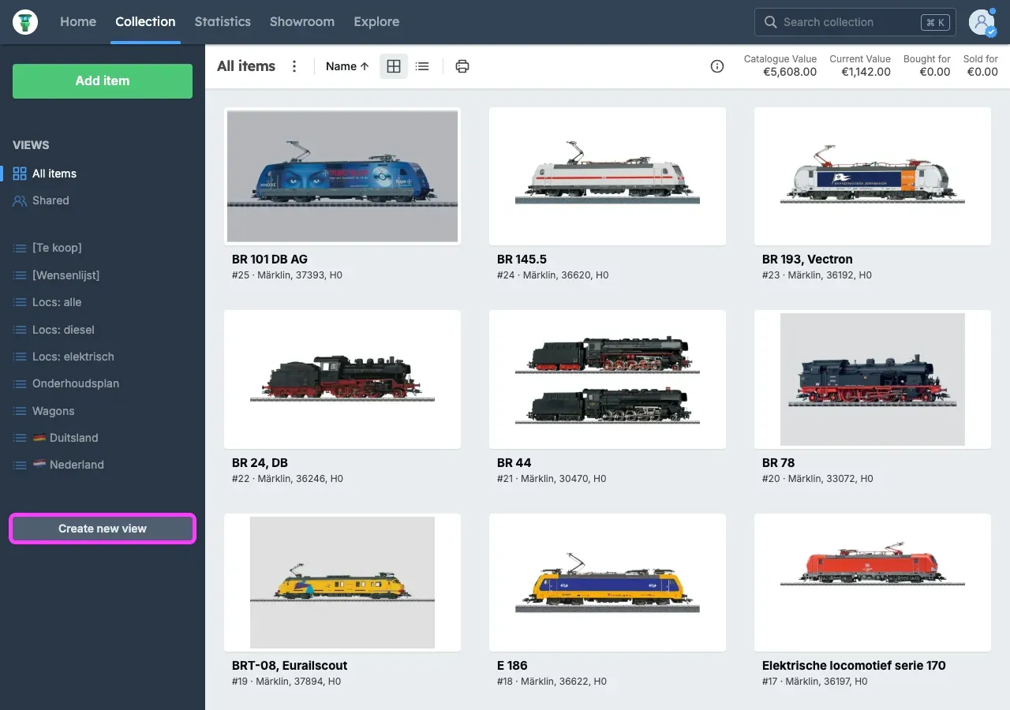Go to the Showroom tab
The image size is (1010, 710).
[x=301, y=22]
